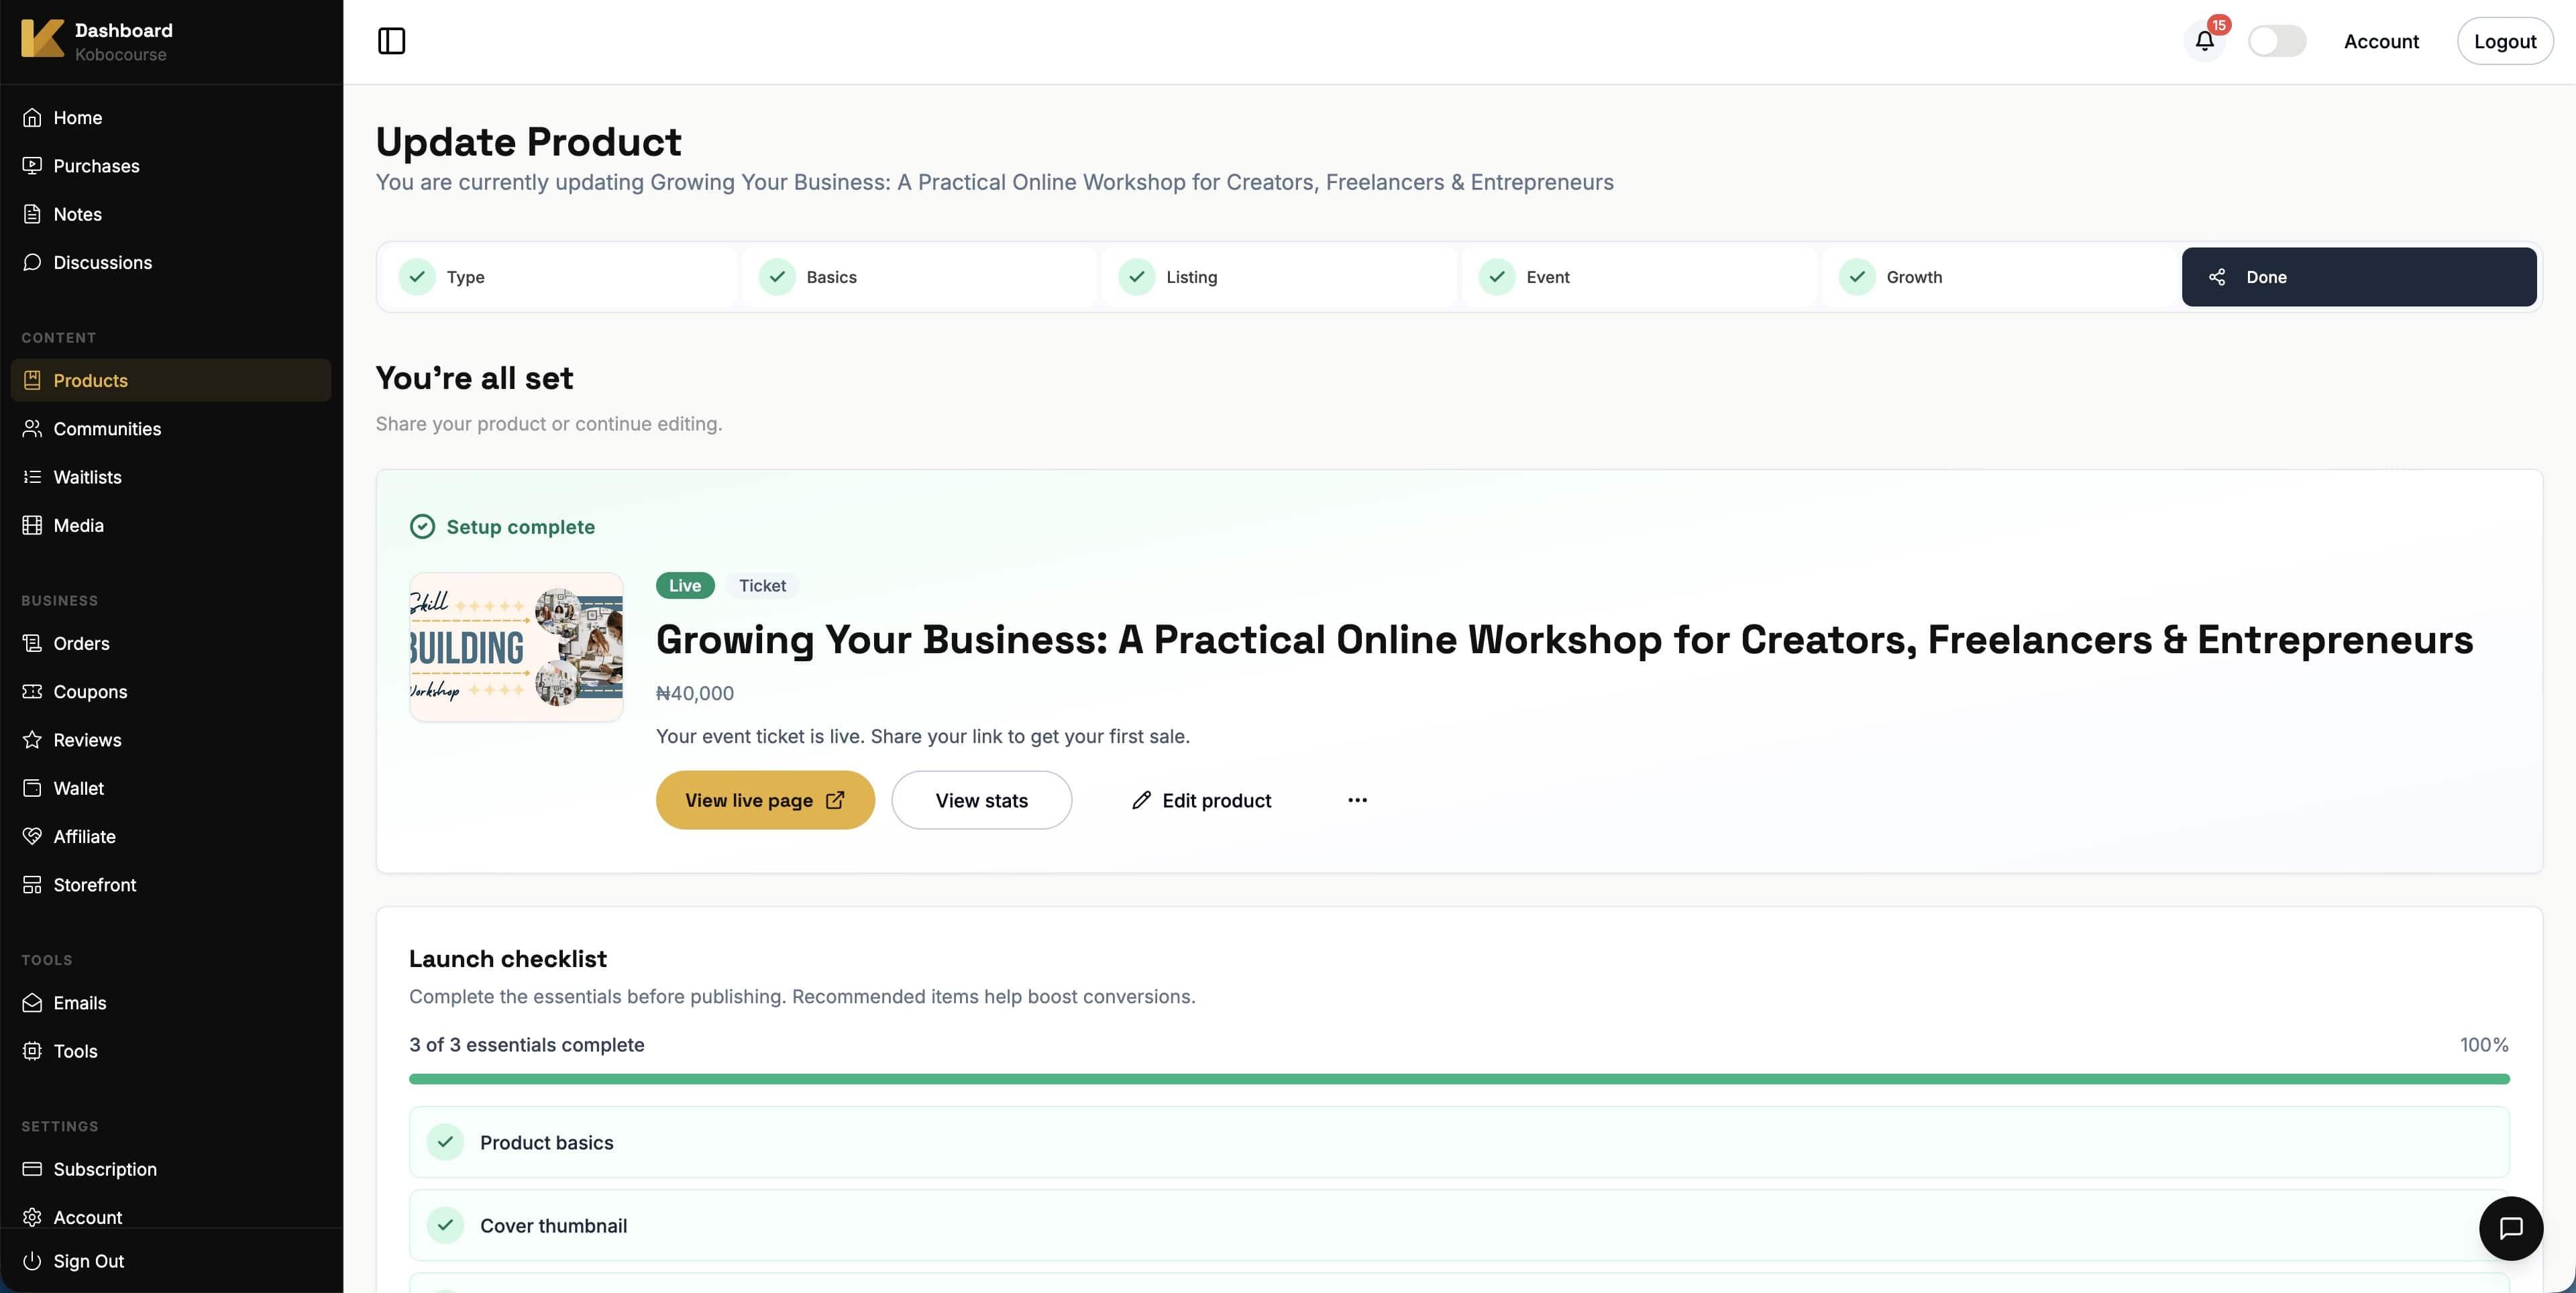
Task: Click the View stats button
Action: tap(981, 800)
